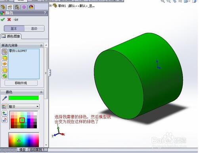This screenshot has width=199, height=153.
Task: Open the 暗淡 swatch dropdown
Action: [x=24, y=106]
